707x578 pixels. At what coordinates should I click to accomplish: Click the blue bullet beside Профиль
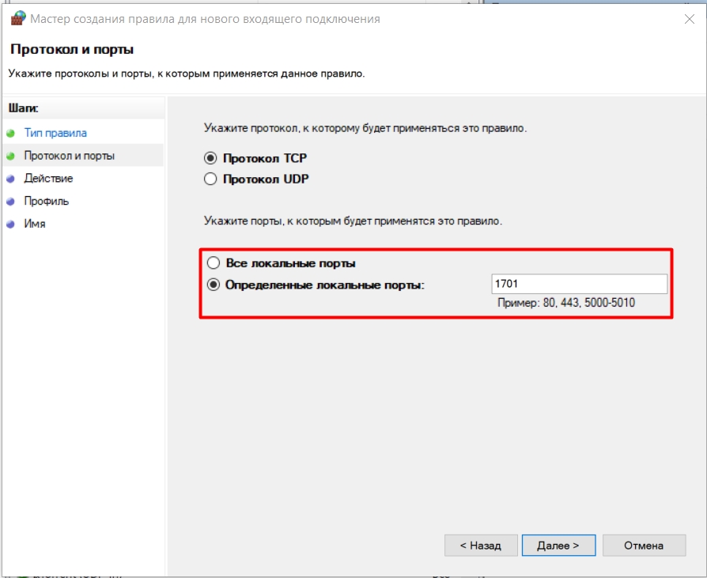tap(11, 201)
